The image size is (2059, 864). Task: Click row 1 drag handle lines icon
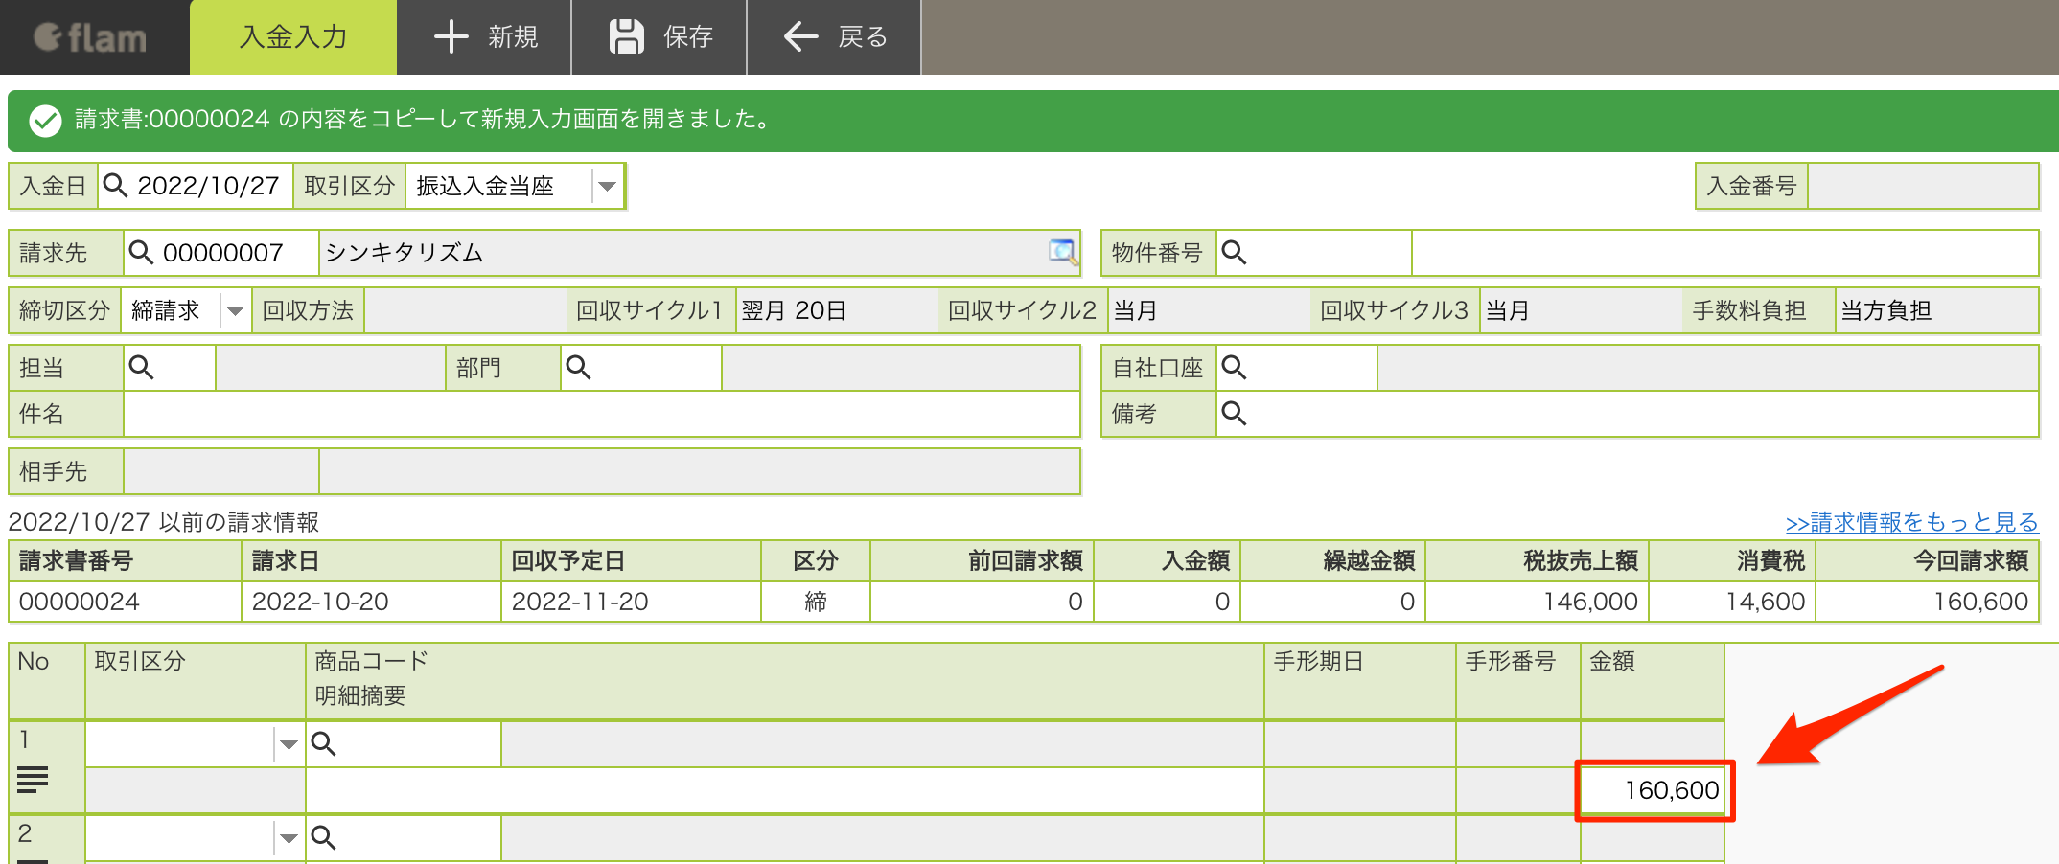[x=33, y=780]
